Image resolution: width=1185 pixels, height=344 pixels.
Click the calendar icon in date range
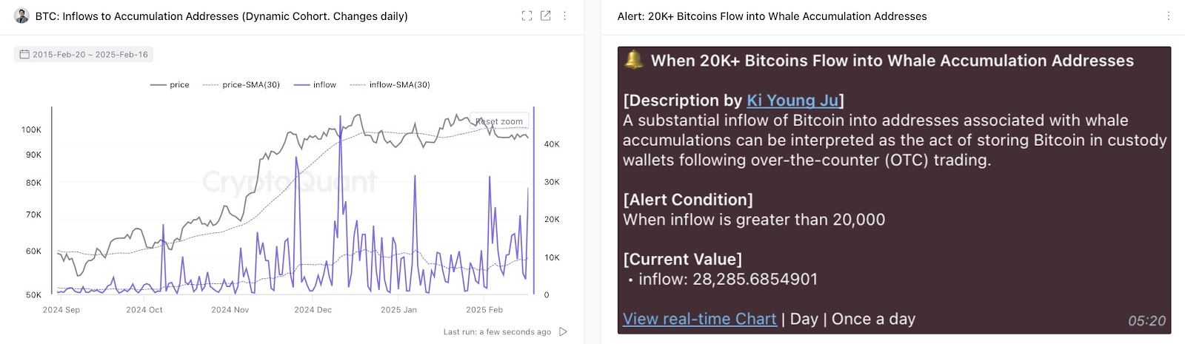(24, 54)
